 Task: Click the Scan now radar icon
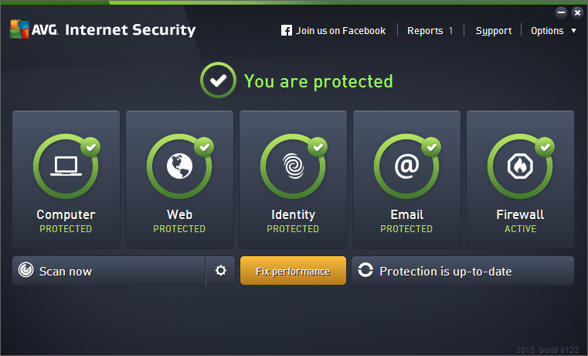tap(26, 271)
